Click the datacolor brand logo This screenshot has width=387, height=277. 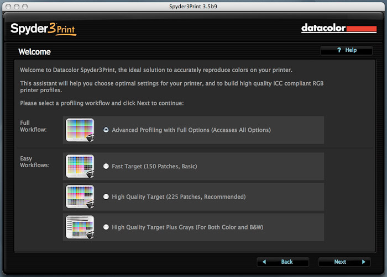click(x=338, y=28)
